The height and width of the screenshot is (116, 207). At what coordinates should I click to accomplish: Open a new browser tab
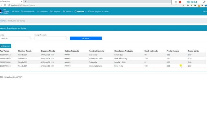click(x=26, y=1)
